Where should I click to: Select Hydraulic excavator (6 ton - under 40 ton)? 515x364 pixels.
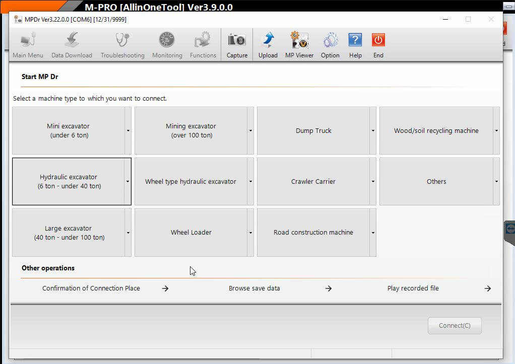pos(69,181)
